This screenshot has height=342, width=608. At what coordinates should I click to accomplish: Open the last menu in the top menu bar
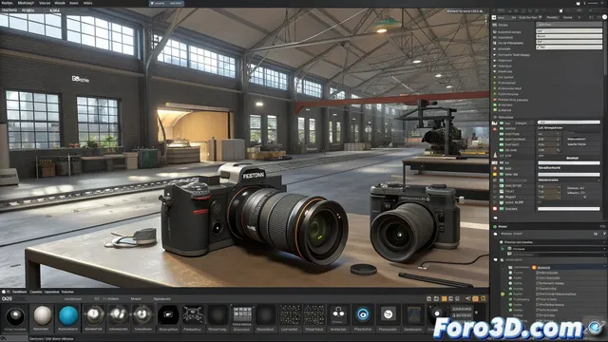(88, 3)
